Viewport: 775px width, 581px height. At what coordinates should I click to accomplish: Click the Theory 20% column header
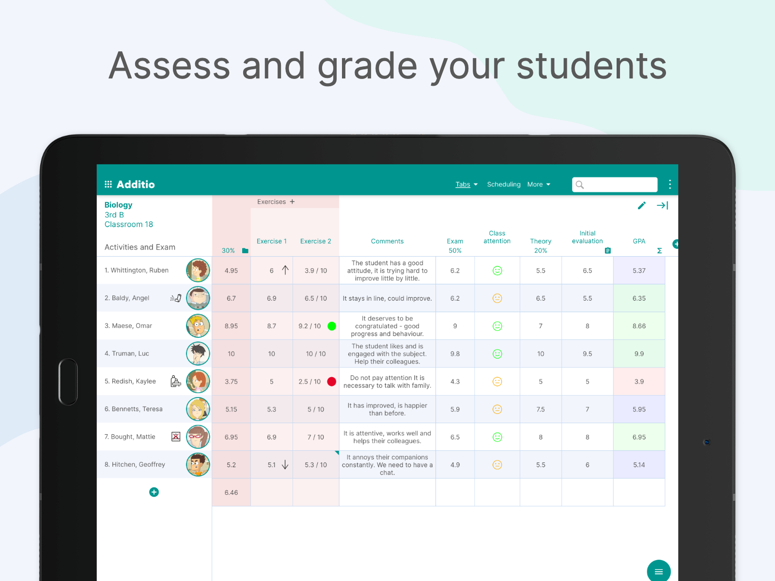[x=541, y=246]
